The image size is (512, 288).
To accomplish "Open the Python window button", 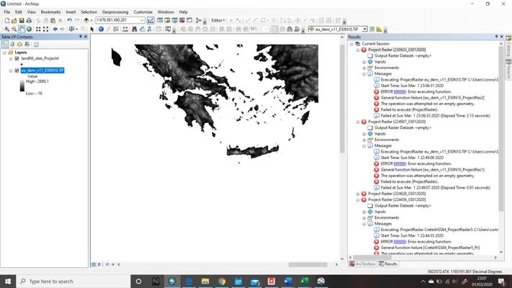I will [x=189, y=20].
